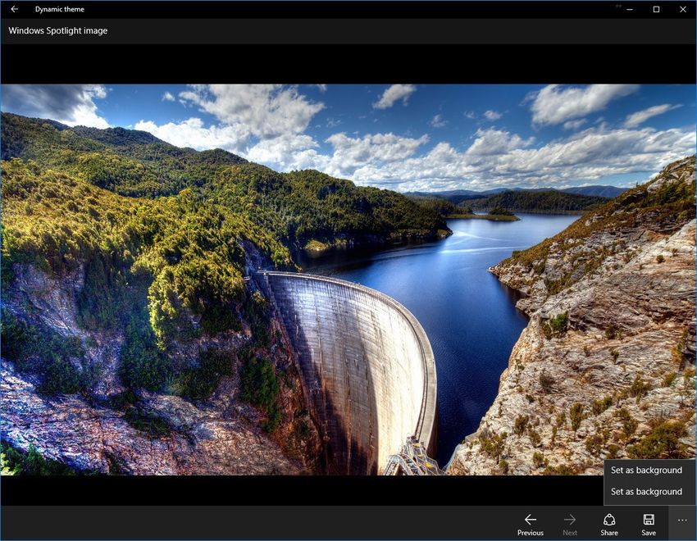Click the grayed-out Next arrow icon

(570, 520)
